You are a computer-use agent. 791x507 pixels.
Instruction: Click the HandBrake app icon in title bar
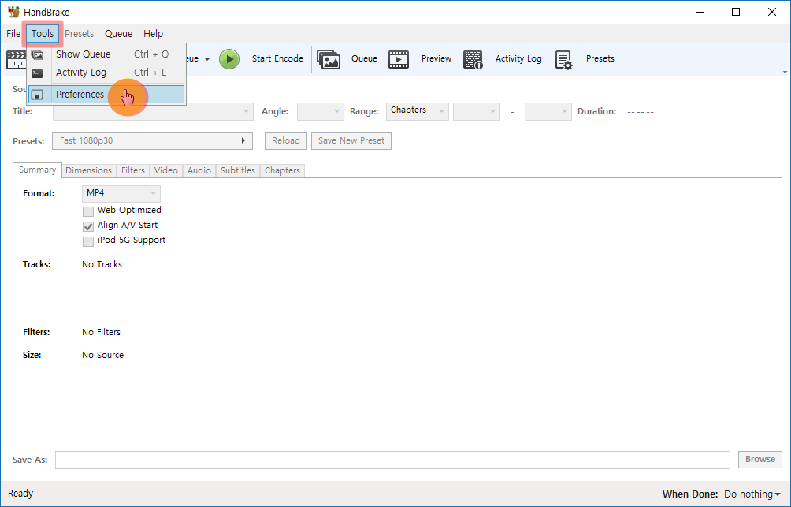[13, 12]
